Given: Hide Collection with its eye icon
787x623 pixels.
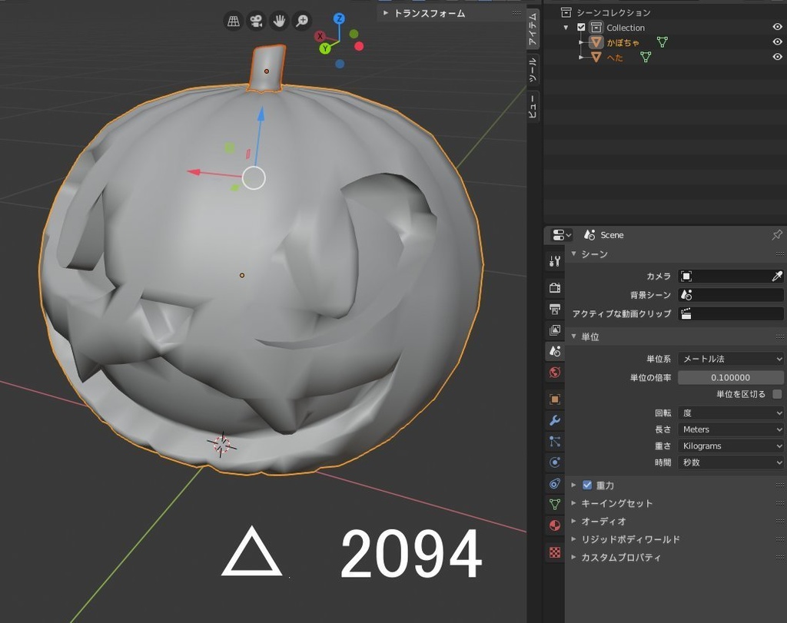Looking at the screenshot, I should (x=777, y=27).
